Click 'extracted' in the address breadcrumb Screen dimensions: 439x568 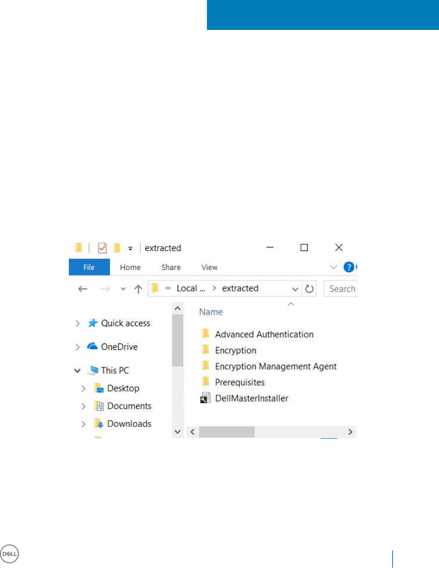pos(240,288)
